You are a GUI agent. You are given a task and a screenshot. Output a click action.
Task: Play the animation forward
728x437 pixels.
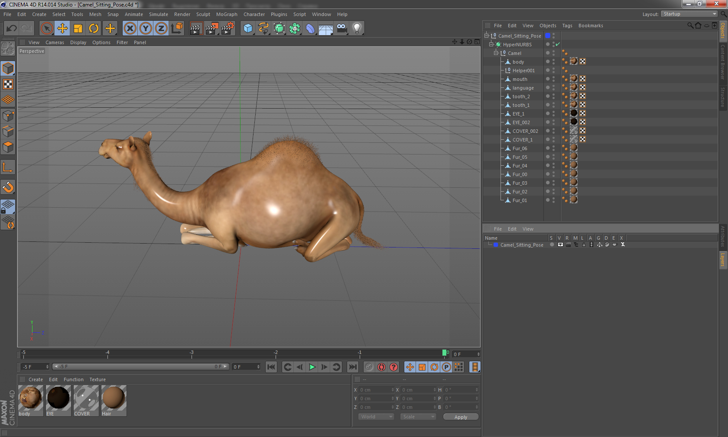tap(312, 367)
